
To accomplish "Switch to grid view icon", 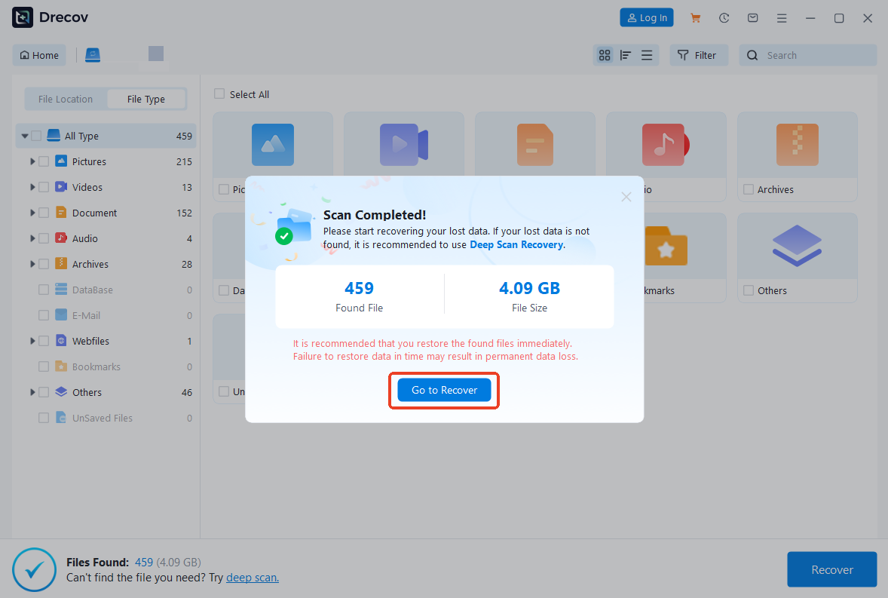I will click(605, 55).
